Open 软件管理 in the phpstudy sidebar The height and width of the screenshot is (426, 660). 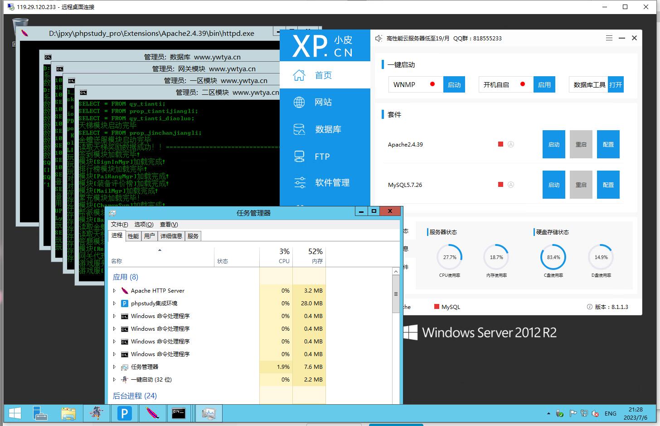click(325, 183)
